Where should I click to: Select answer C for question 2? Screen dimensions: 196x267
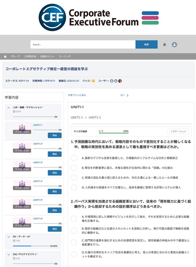coord(74,242)
